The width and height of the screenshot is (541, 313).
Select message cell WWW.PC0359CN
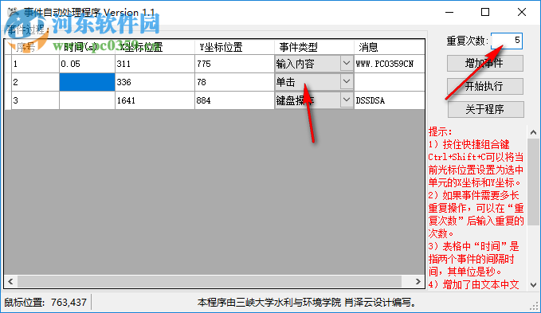pyautogui.click(x=389, y=64)
